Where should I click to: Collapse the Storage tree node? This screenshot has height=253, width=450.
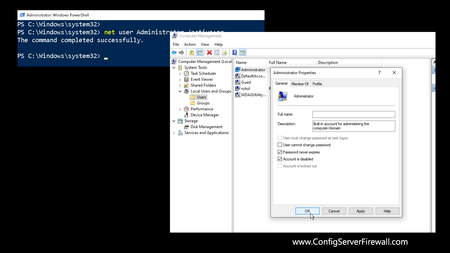click(x=174, y=121)
